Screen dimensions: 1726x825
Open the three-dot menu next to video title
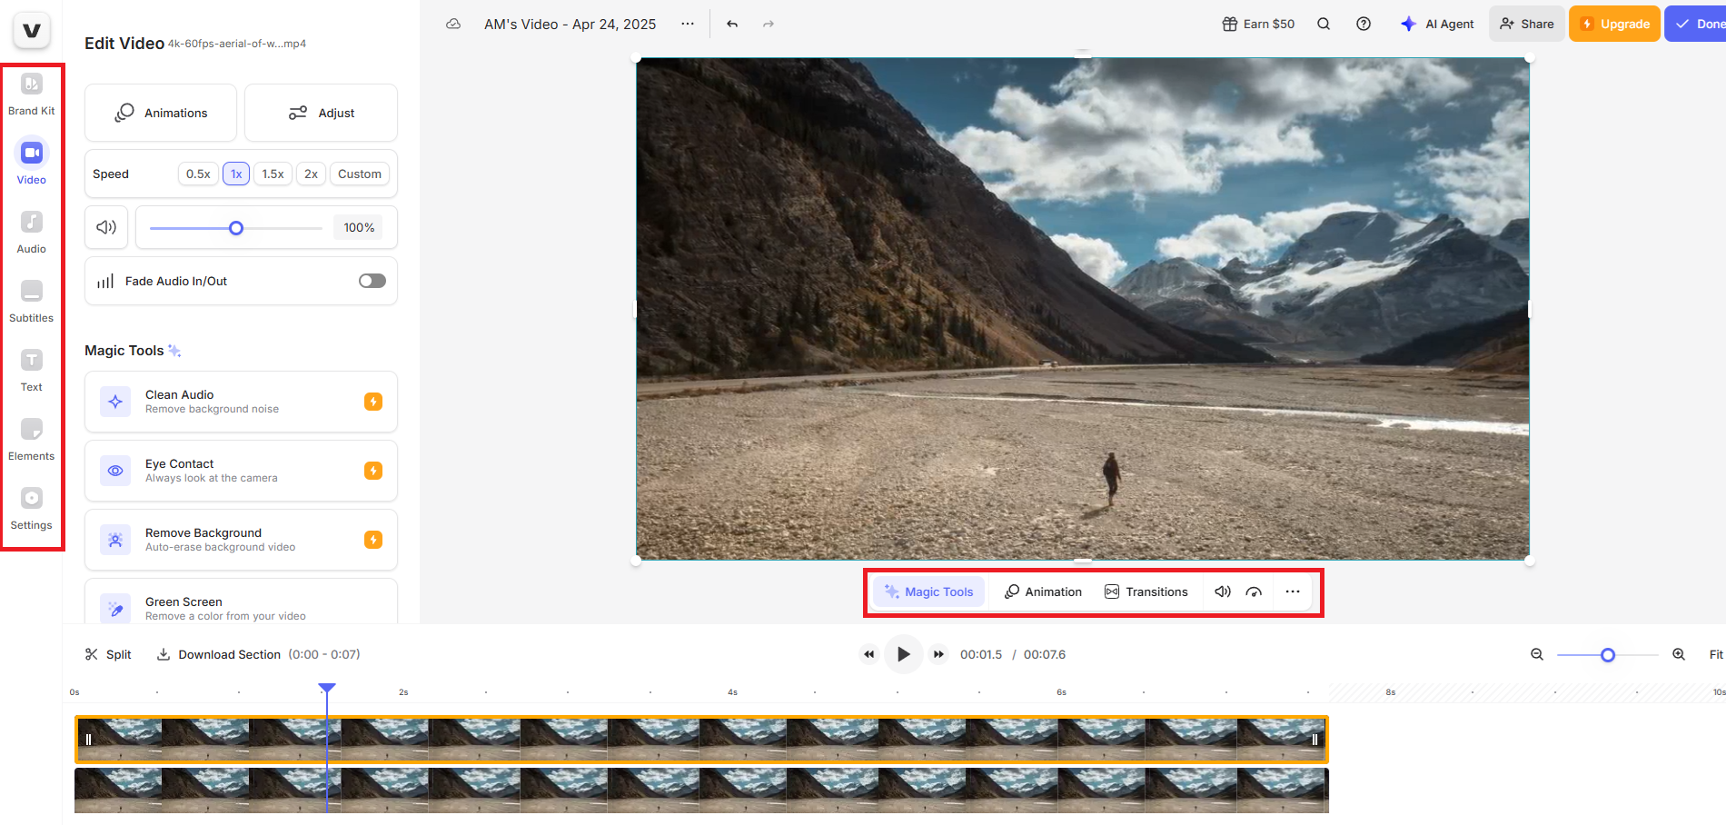tap(688, 24)
